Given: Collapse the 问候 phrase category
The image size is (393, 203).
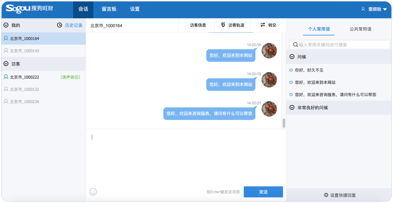Looking at the screenshot, I should point(292,57).
